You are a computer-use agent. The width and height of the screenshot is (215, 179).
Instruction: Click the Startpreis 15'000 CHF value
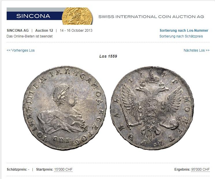(63, 169)
